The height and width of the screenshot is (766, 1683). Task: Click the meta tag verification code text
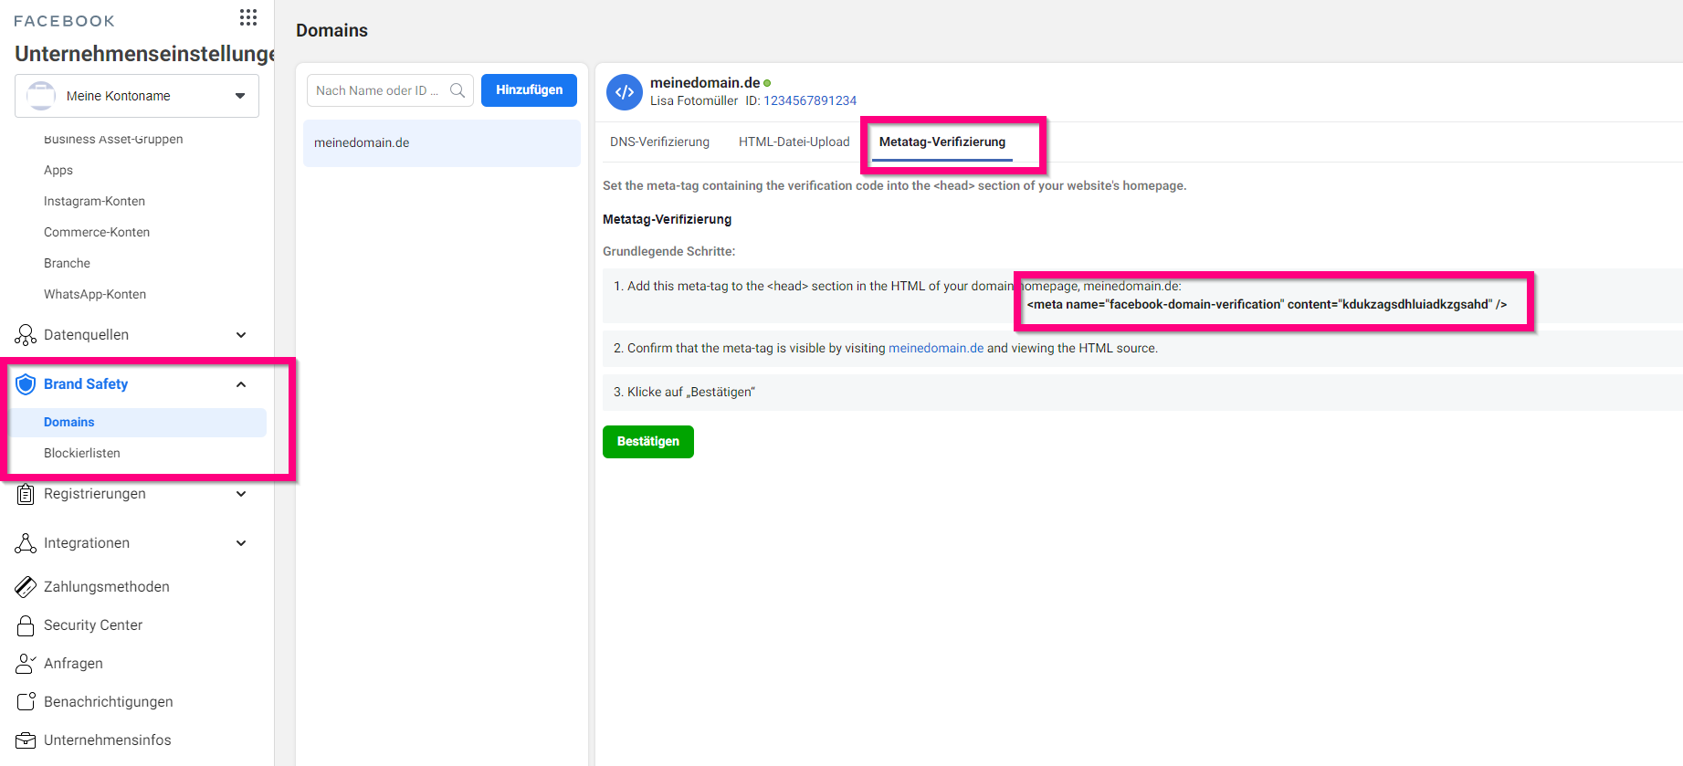(x=1267, y=305)
